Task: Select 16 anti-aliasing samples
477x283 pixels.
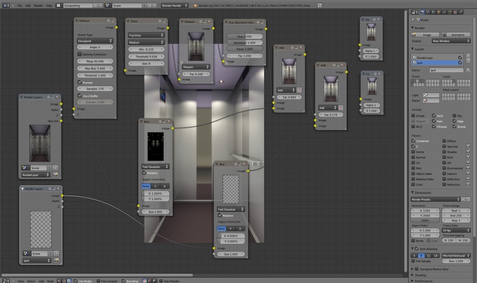Action: 436,256
